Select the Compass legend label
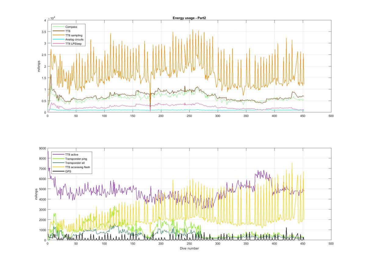Image resolution: width=366 pixels, height=270 pixels. 71,27
